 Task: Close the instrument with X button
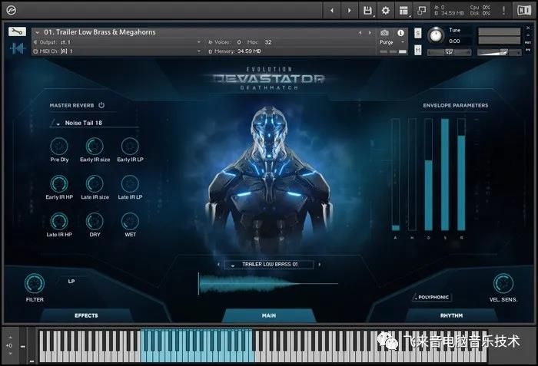(528, 28)
